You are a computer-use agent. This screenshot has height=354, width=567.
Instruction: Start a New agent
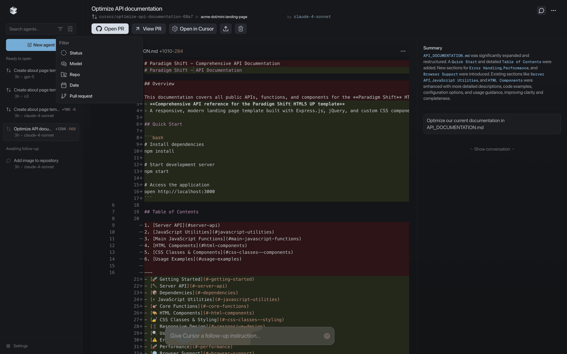(x=31, y=45)
